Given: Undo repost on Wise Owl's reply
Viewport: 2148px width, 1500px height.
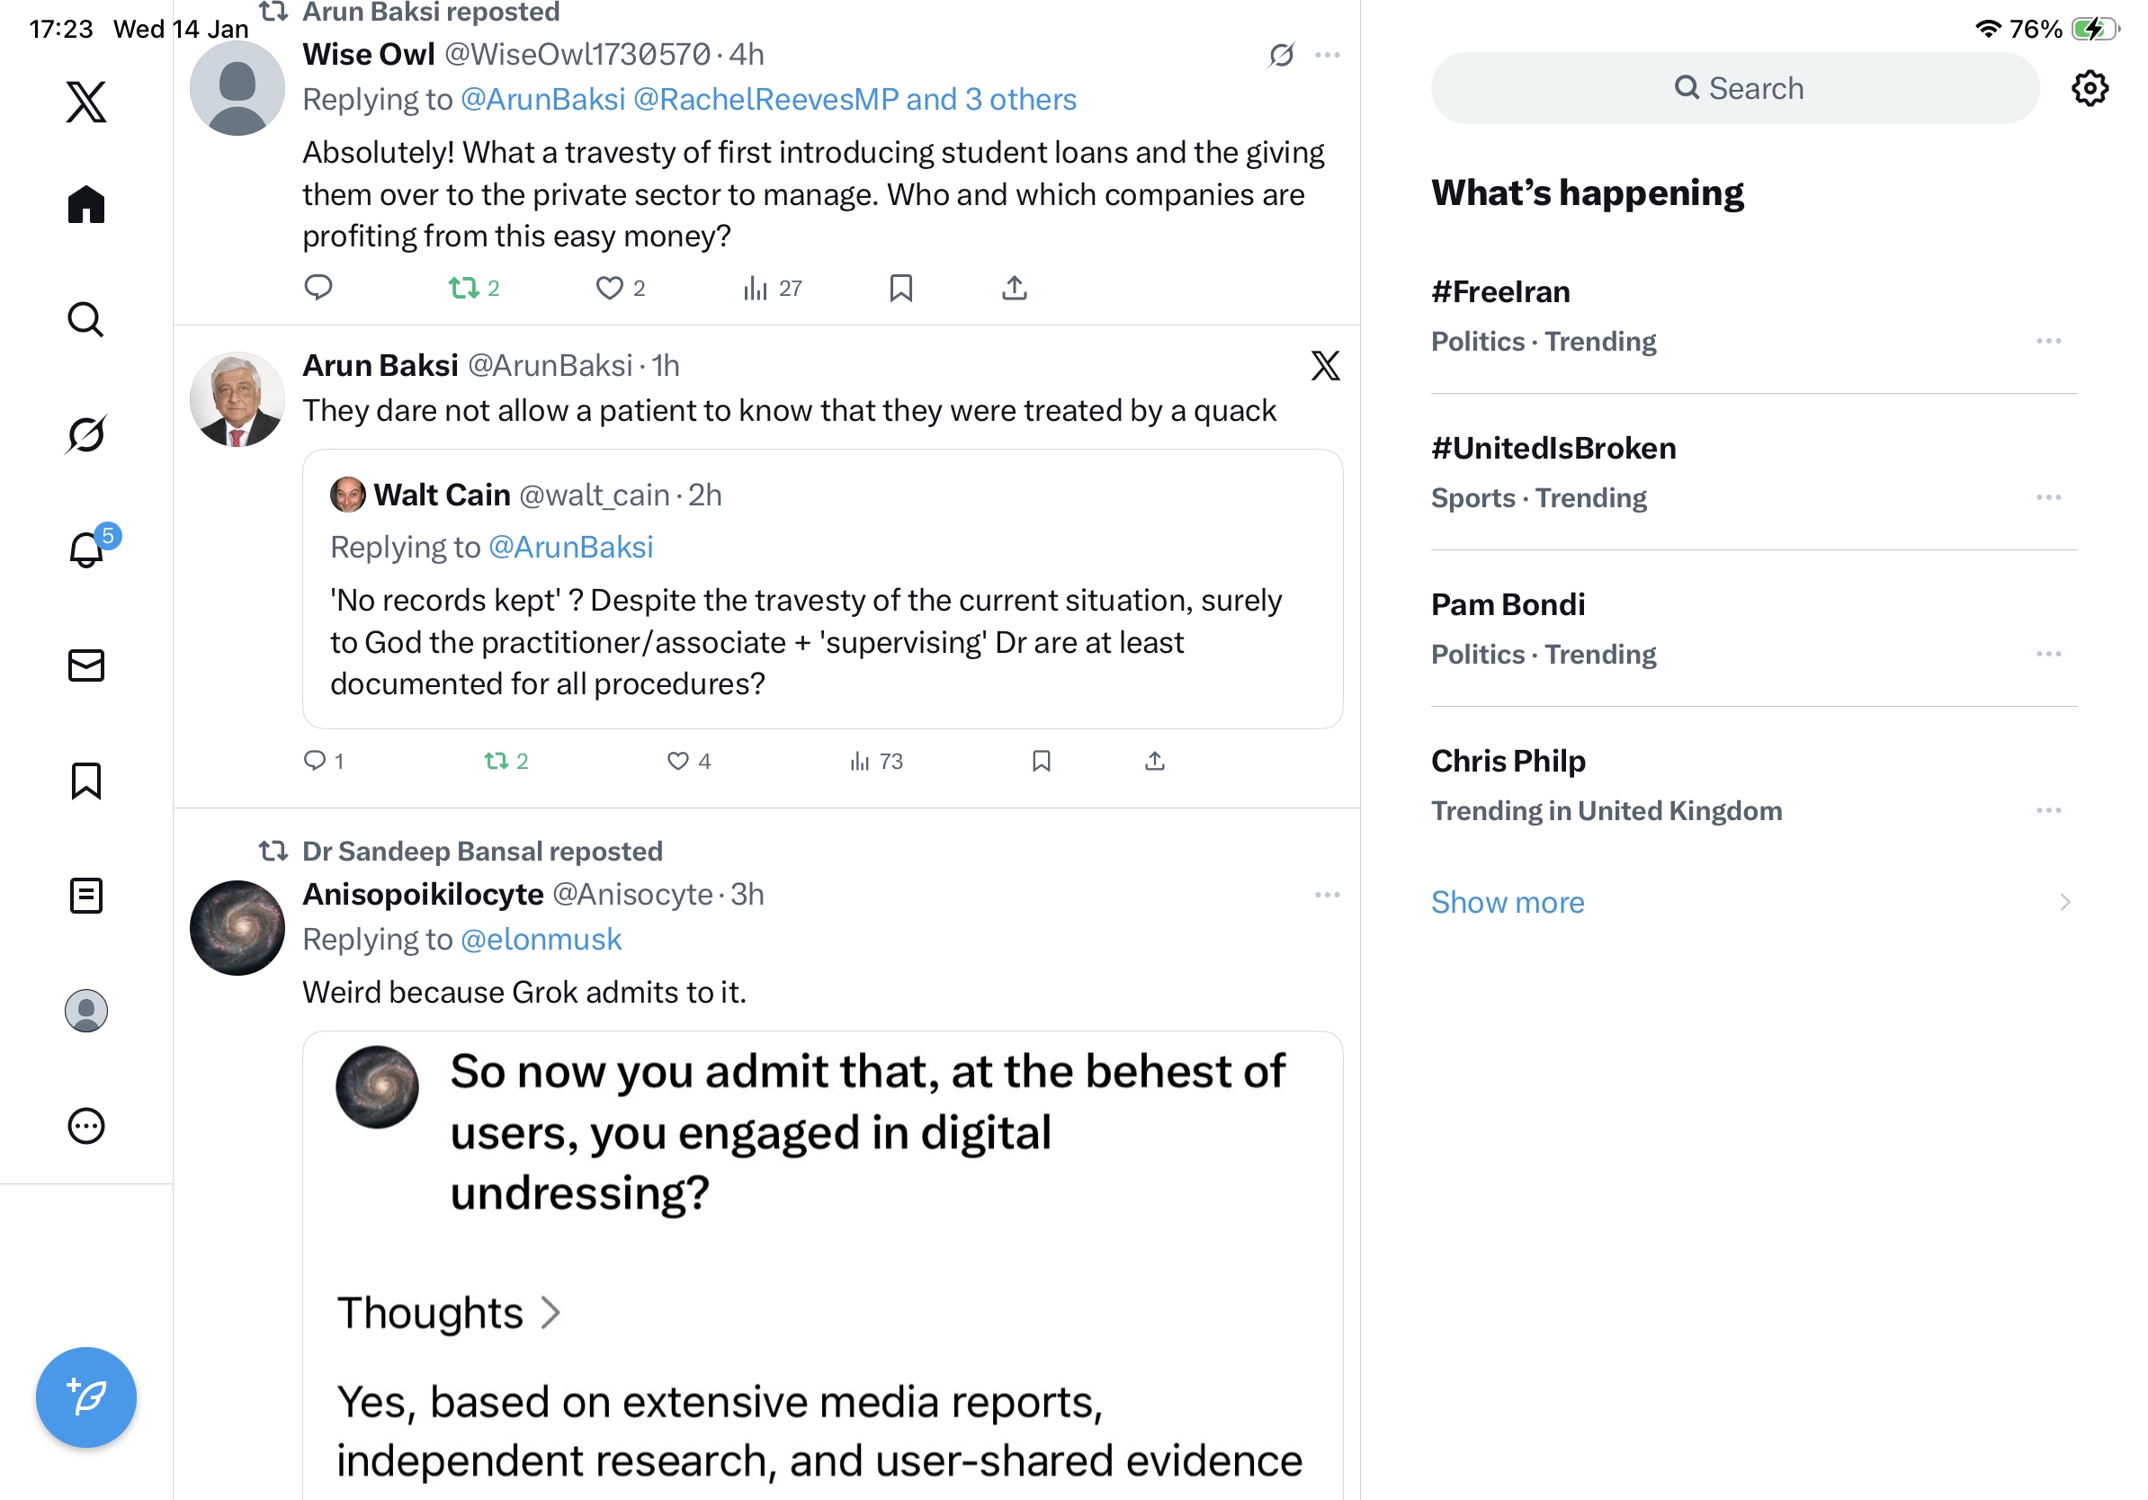Looking at the screenshot, I should pyautogui.click(x=464, y=288).
